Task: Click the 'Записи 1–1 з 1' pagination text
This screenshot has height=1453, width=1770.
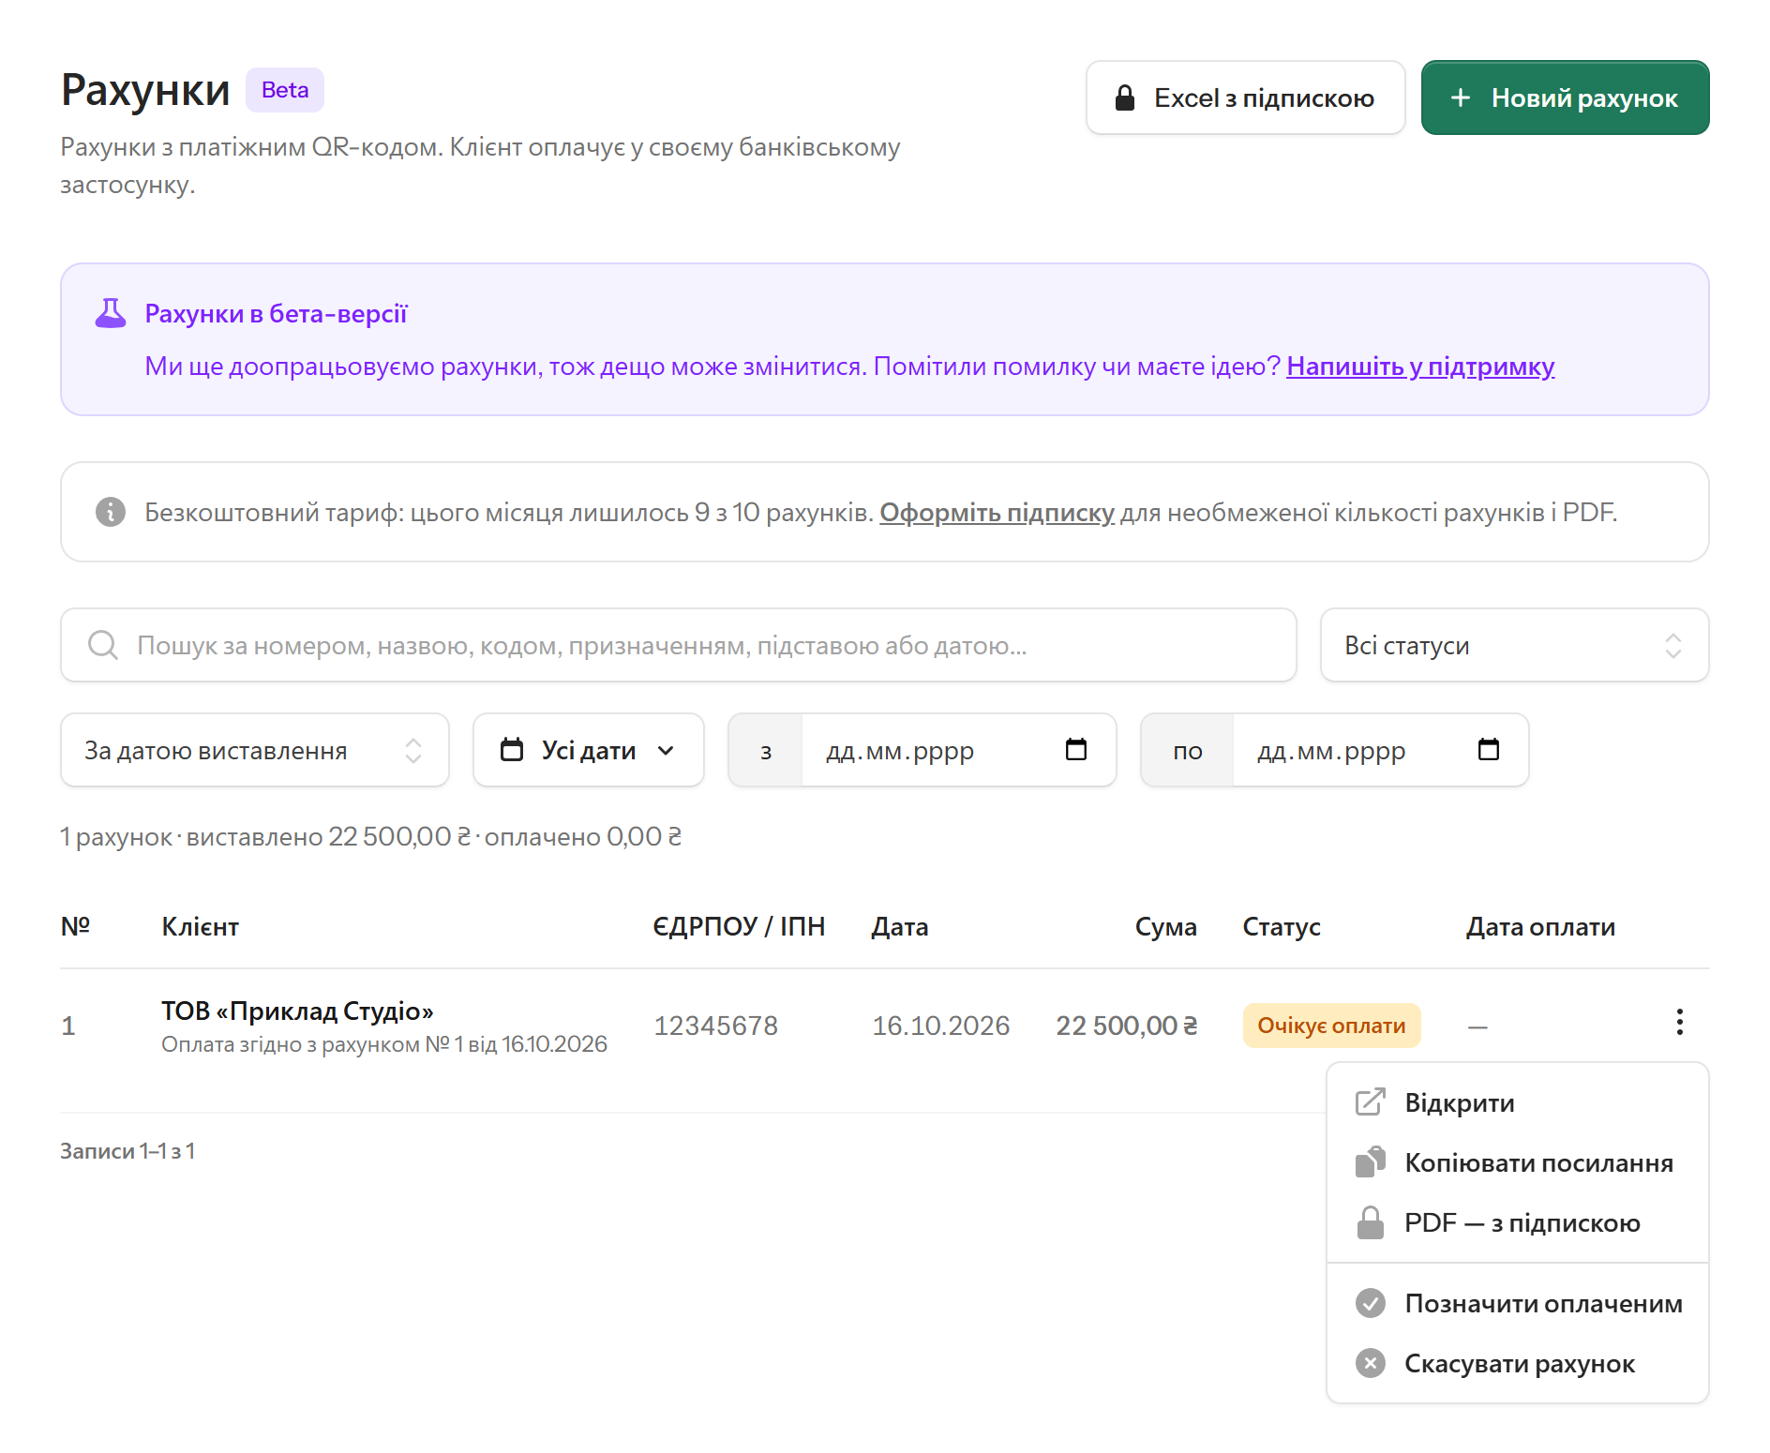Action: tap(127, 1150)
